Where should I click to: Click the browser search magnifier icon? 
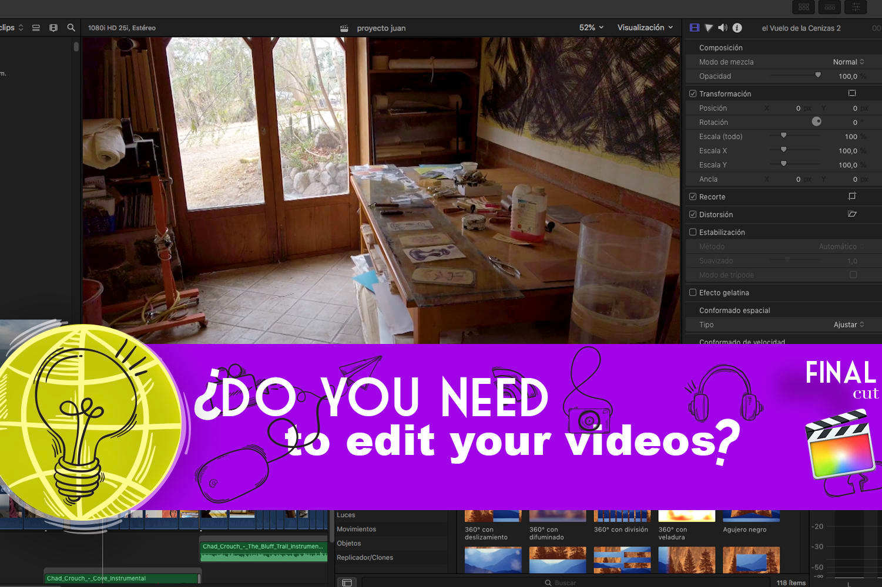[71, 28]
